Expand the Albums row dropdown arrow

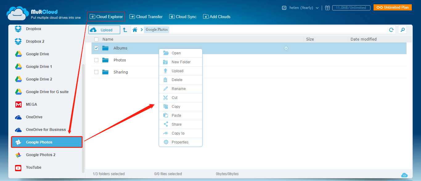coord(286,48)
